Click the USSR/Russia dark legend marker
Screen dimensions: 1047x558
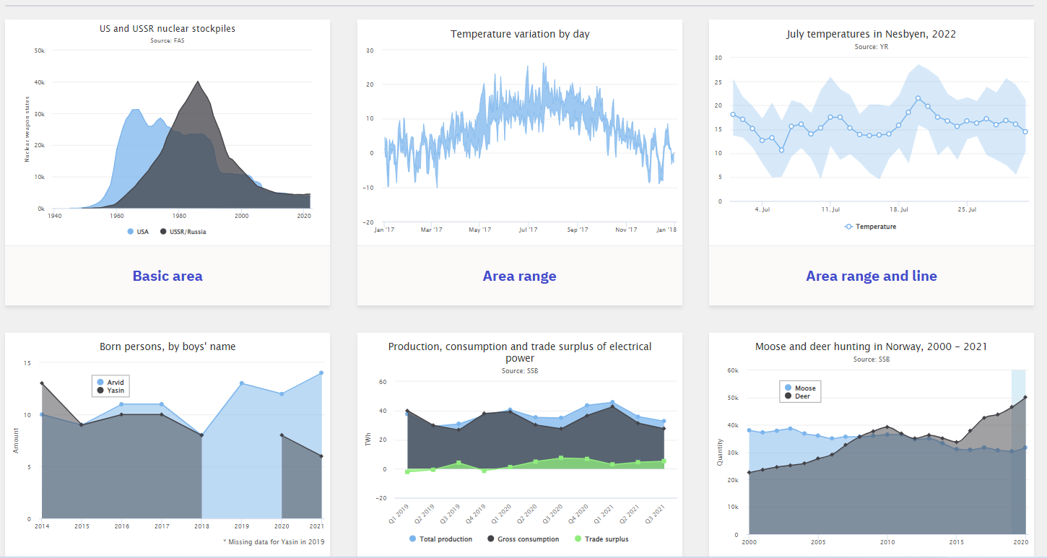point(162,231)
